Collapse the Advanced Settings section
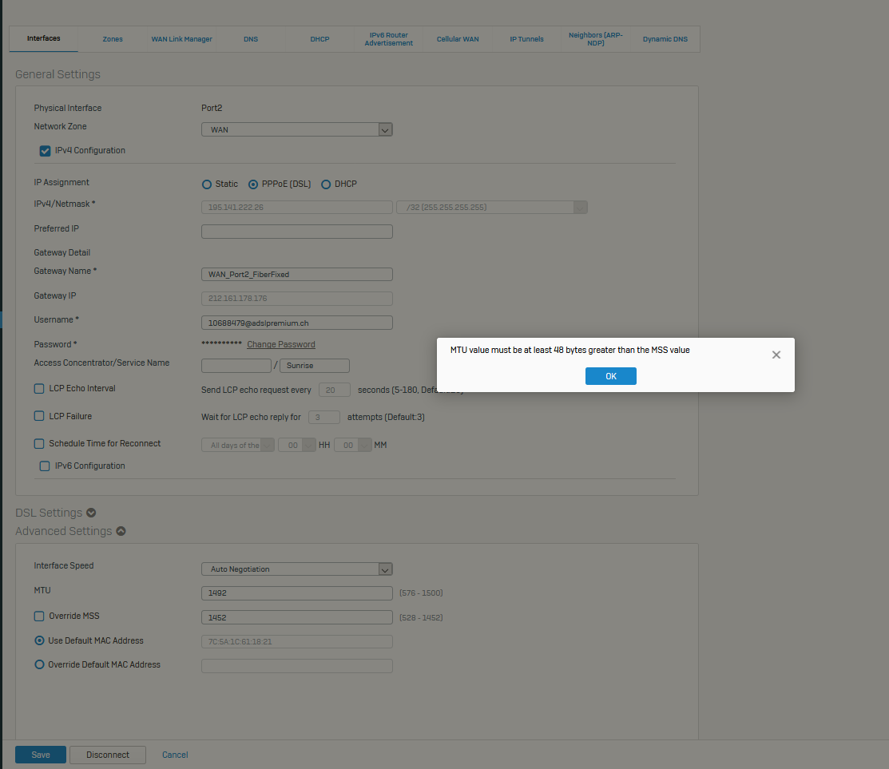This screenshot has height=769, width=889. pyautogui.click(x=121, y=531)
